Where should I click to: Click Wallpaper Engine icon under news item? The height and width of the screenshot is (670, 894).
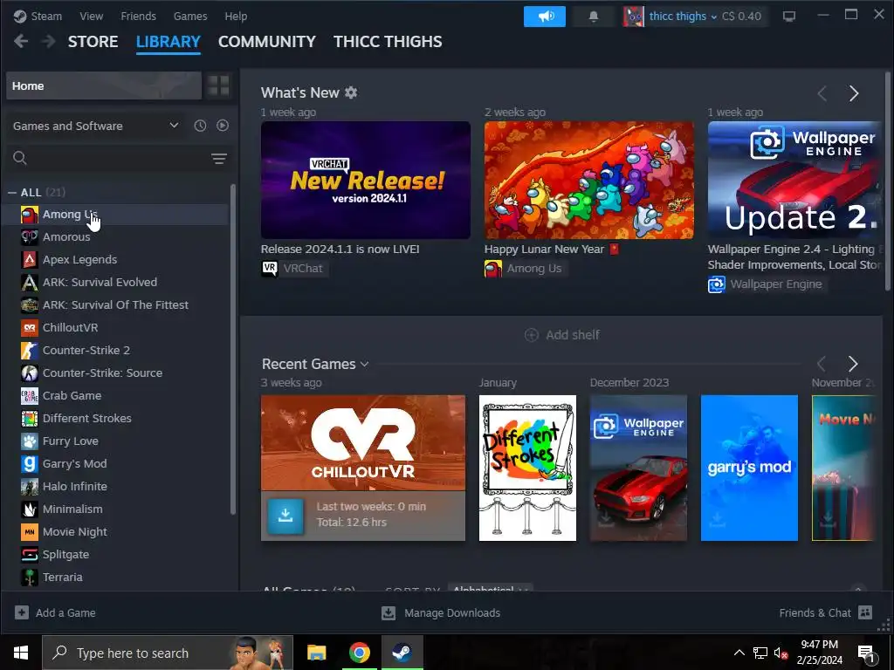click(717, 284)
